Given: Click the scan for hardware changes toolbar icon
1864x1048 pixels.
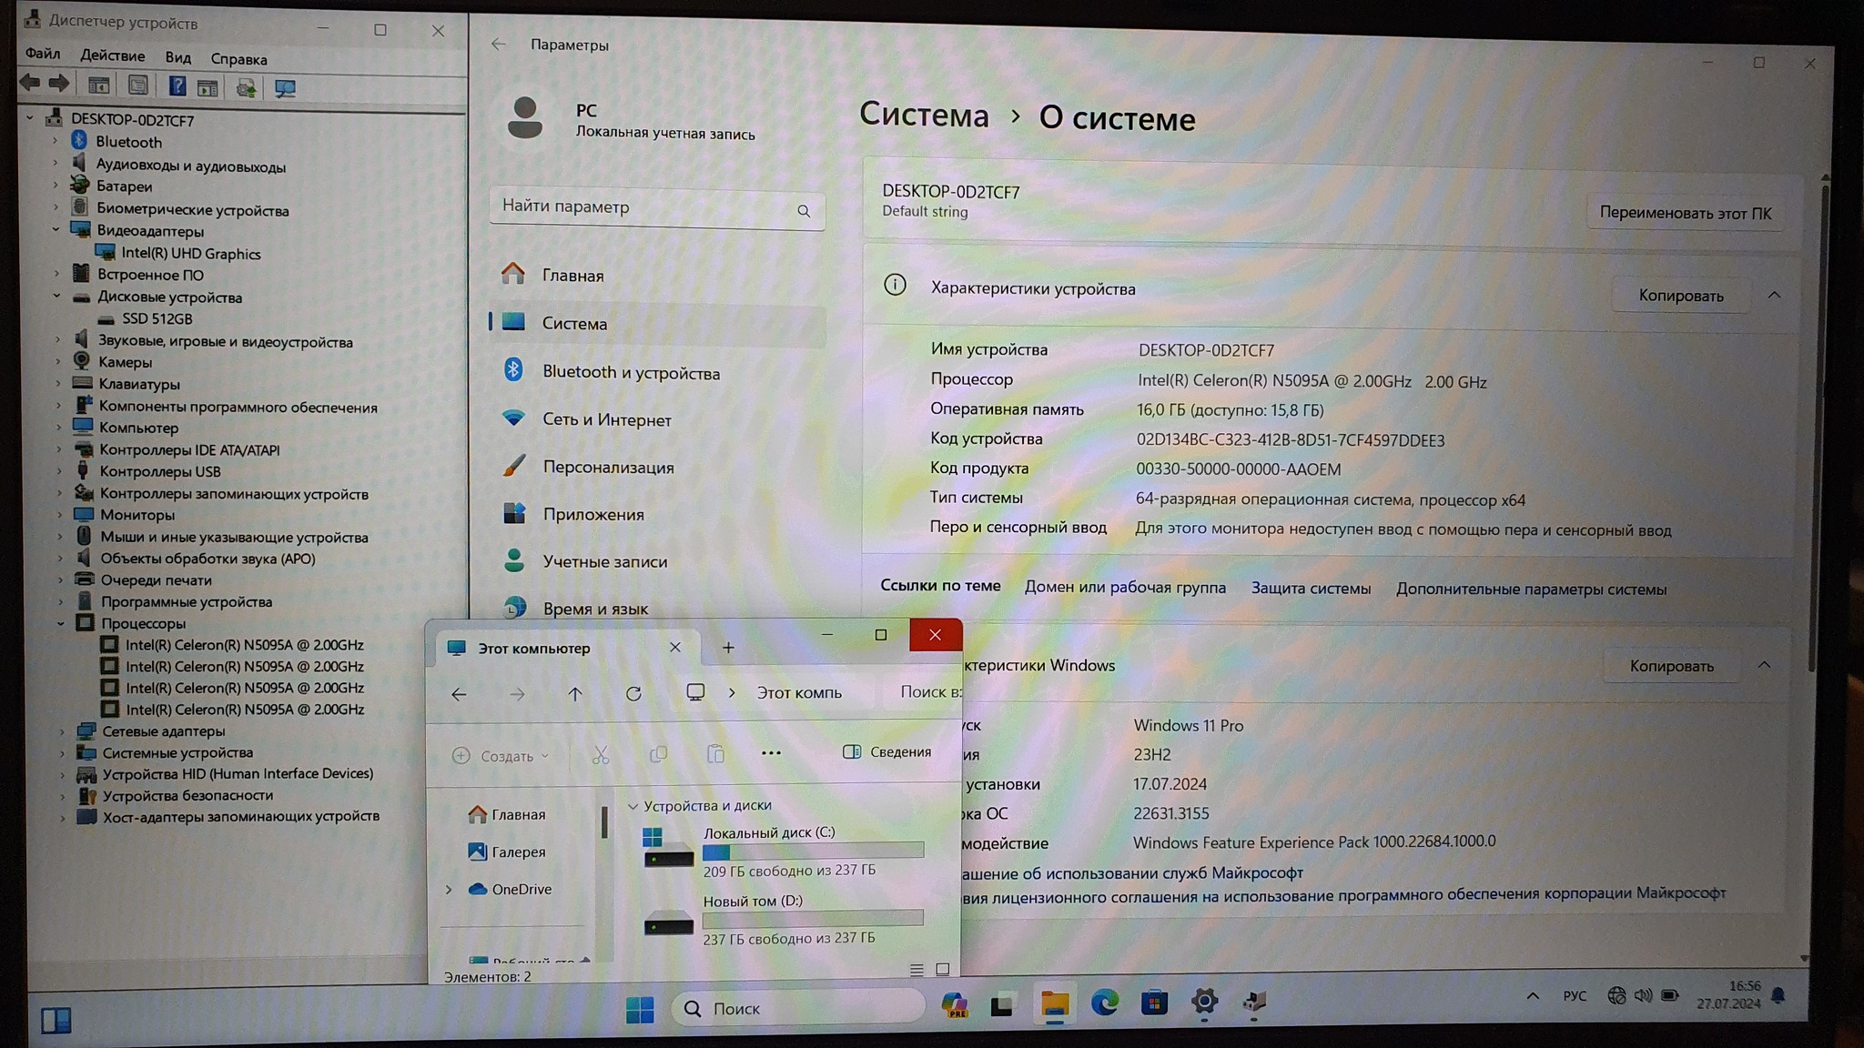Looking at the screenshot, I should coord(285,88).
